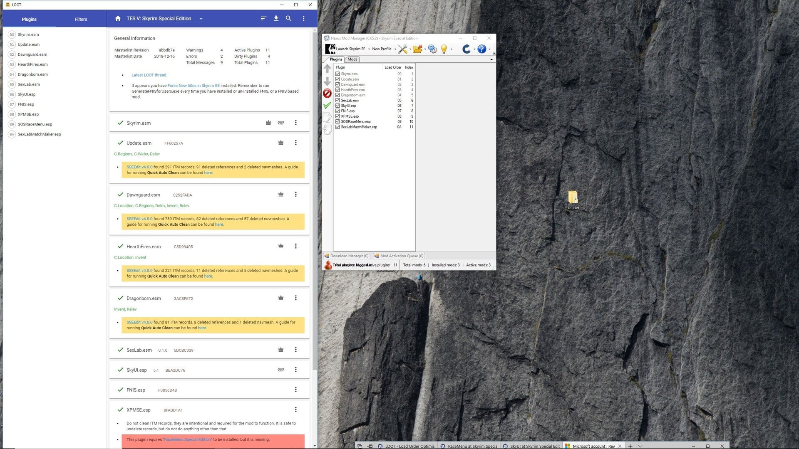Click Launch Skyrim SE button
This screenshot has width=799, height=449.
(345, 49)
